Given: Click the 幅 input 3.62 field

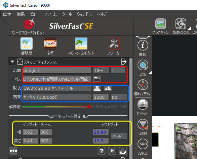Looking at the screenshot, I should tap(30, 132).
